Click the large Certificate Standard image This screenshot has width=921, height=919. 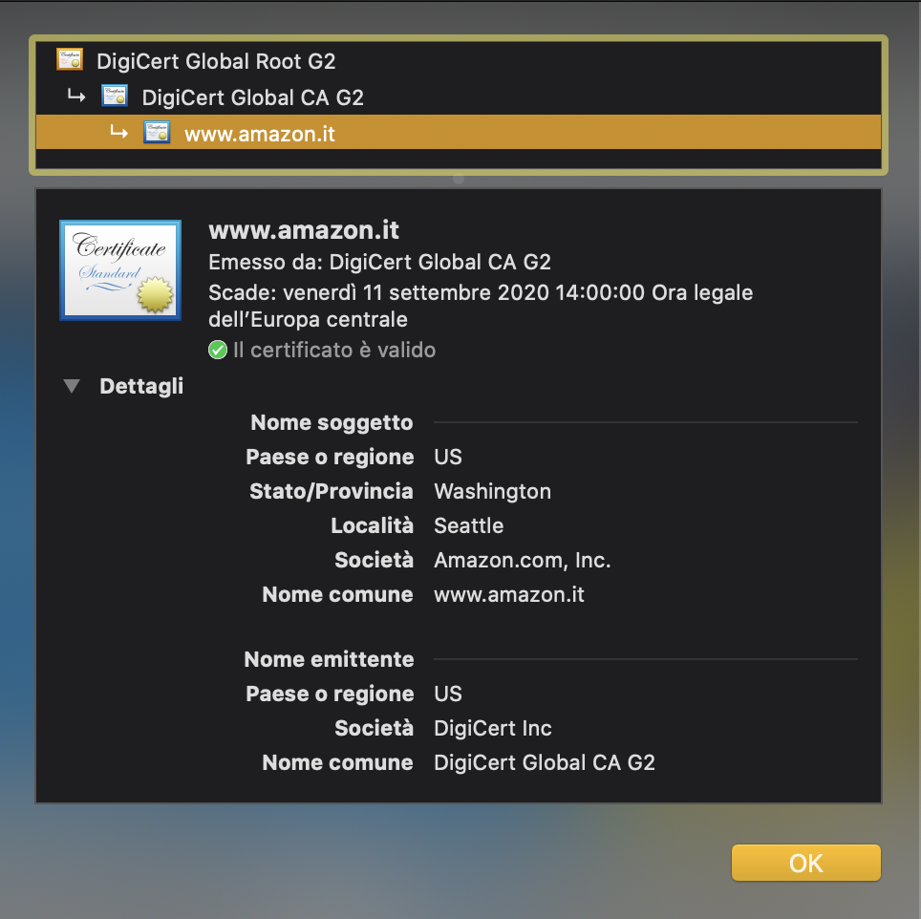tap(119, 270)
